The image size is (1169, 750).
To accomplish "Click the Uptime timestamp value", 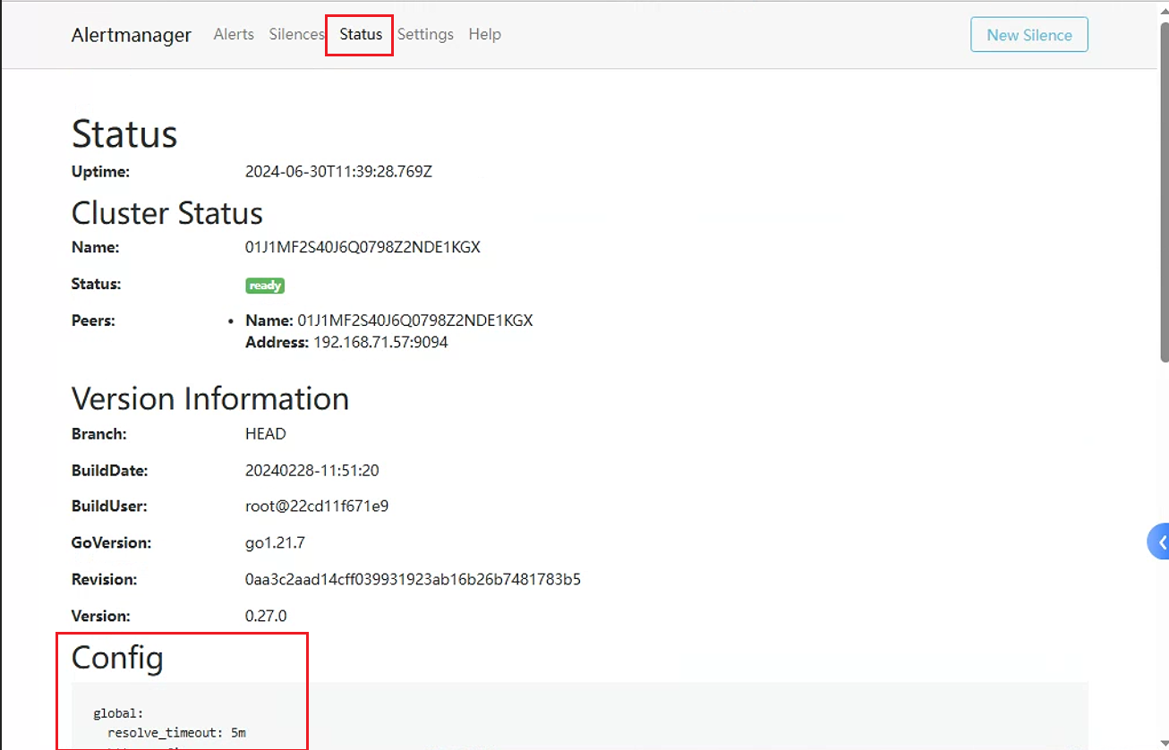I will 338,171.
